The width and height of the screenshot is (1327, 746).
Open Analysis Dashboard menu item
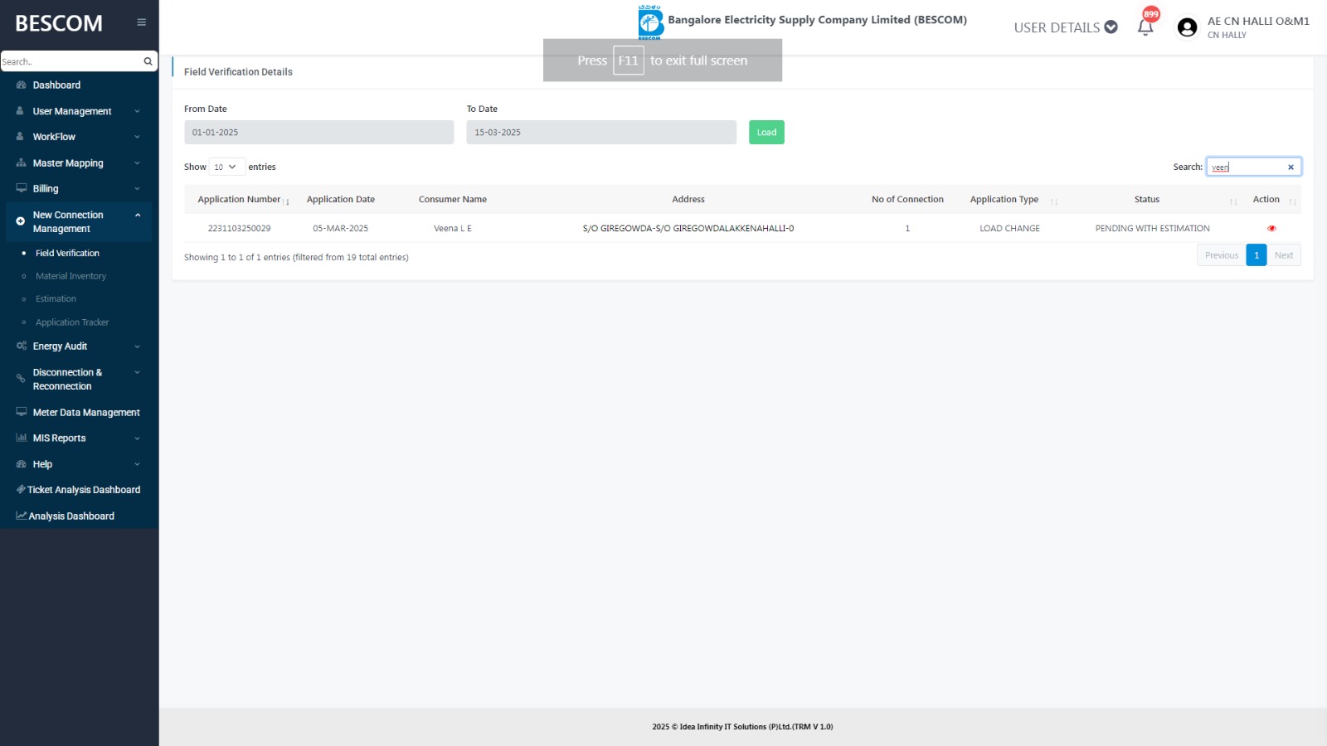pos(71,516)
